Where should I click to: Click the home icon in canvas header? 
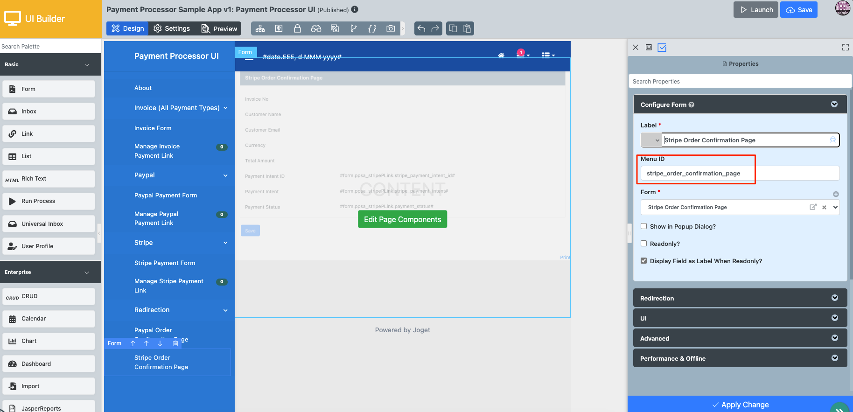click(501, 56)
